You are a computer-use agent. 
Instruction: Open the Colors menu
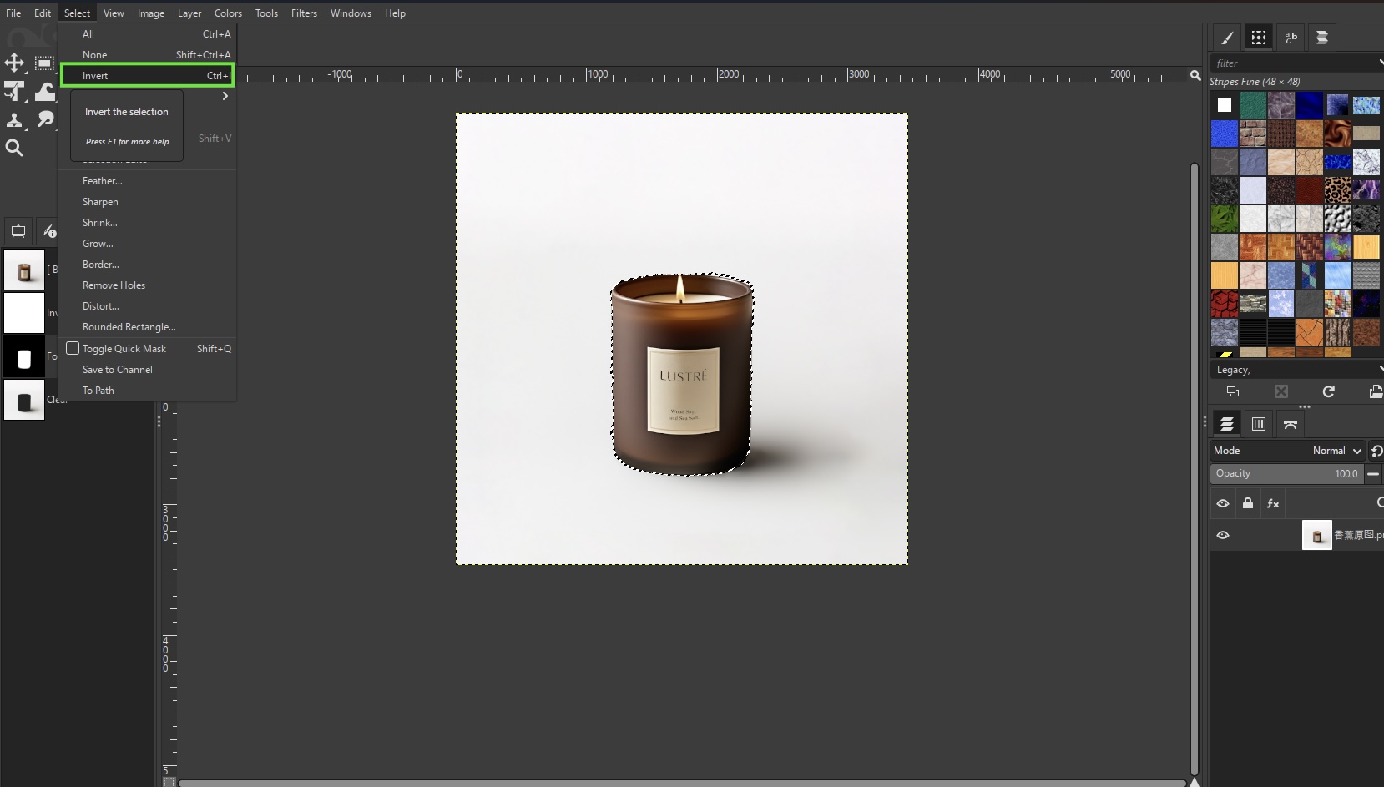pos(228,13)
